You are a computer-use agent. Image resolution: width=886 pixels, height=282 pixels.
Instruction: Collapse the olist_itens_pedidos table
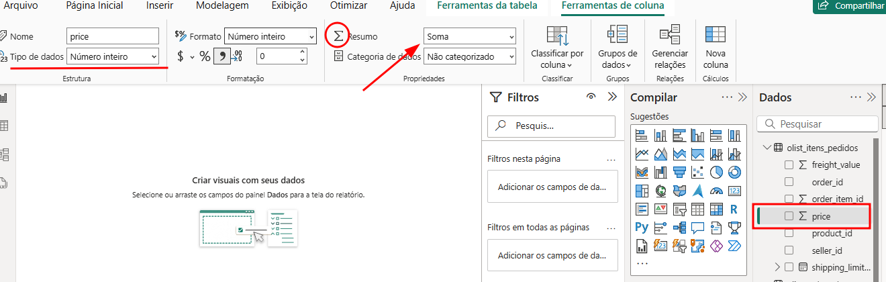point(767,148)
